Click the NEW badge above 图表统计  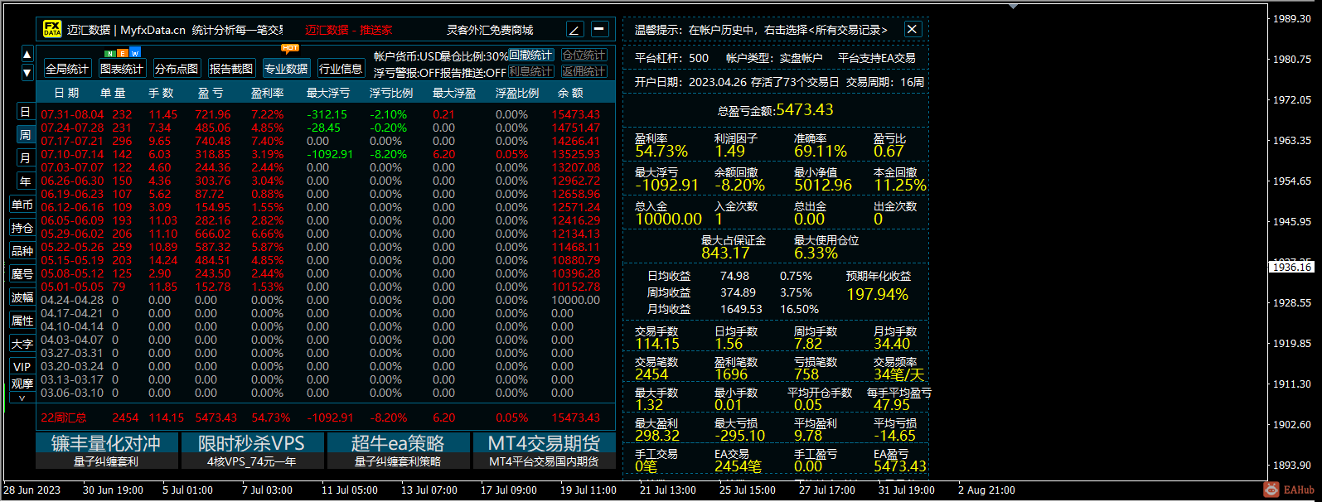coord(122,53)
